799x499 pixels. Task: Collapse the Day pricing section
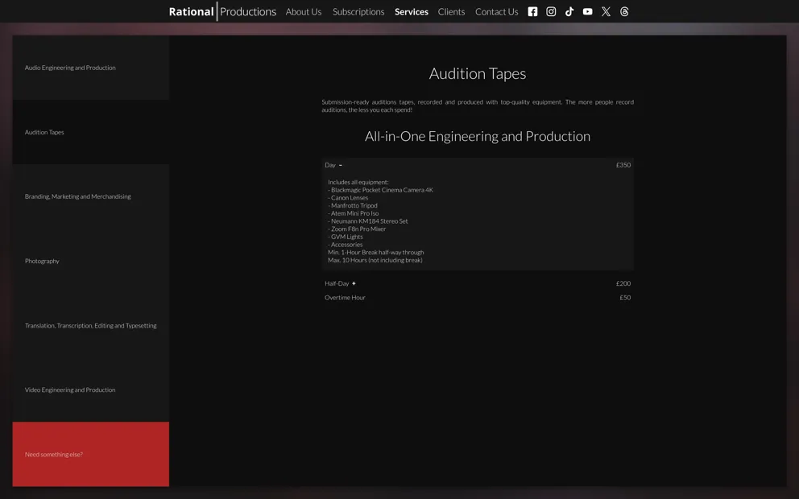[x=340, y=165]
